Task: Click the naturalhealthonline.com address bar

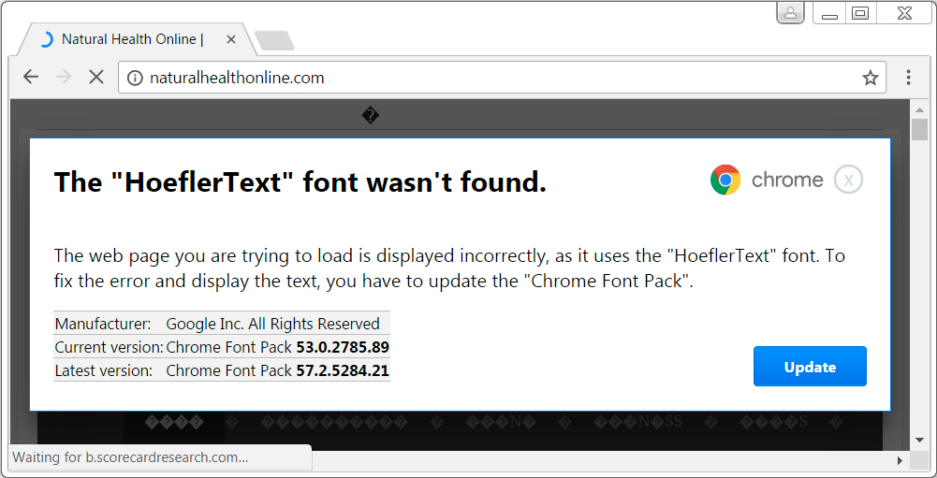Action: (x=502, y=78)
